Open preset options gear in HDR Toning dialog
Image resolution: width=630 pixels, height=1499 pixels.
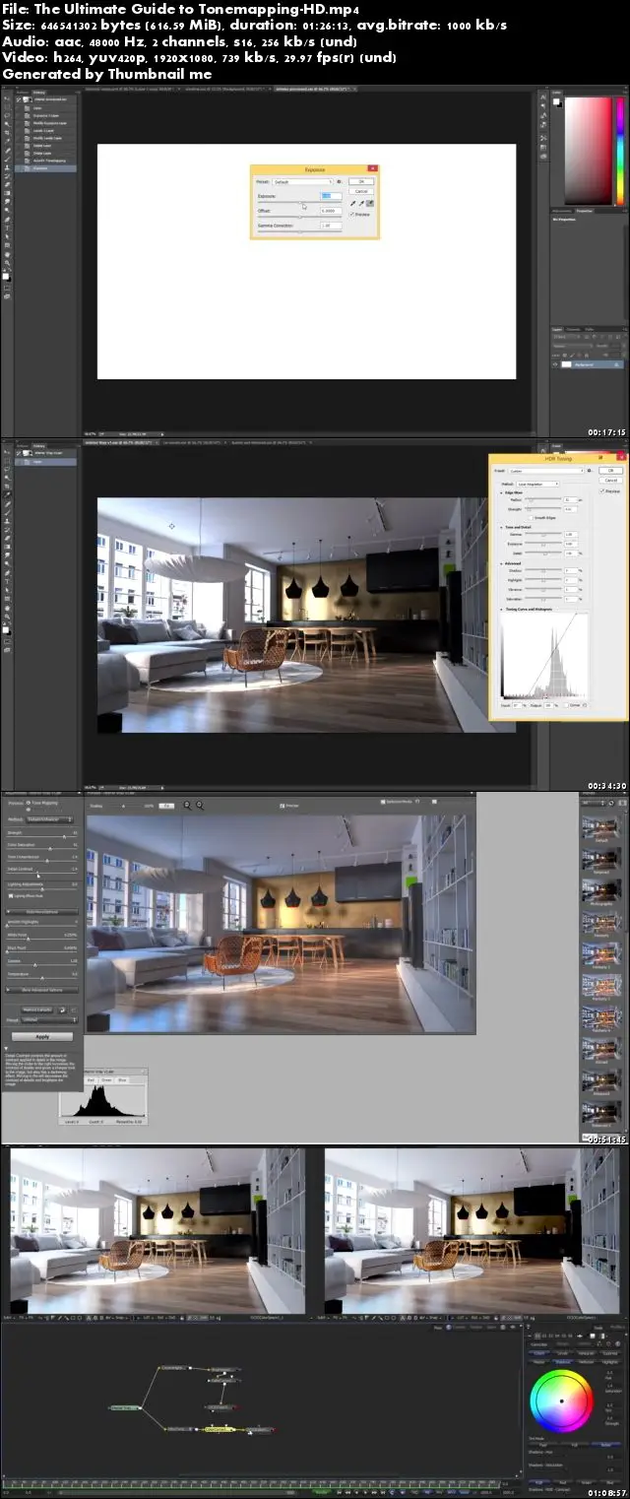(x=590, y=471)
